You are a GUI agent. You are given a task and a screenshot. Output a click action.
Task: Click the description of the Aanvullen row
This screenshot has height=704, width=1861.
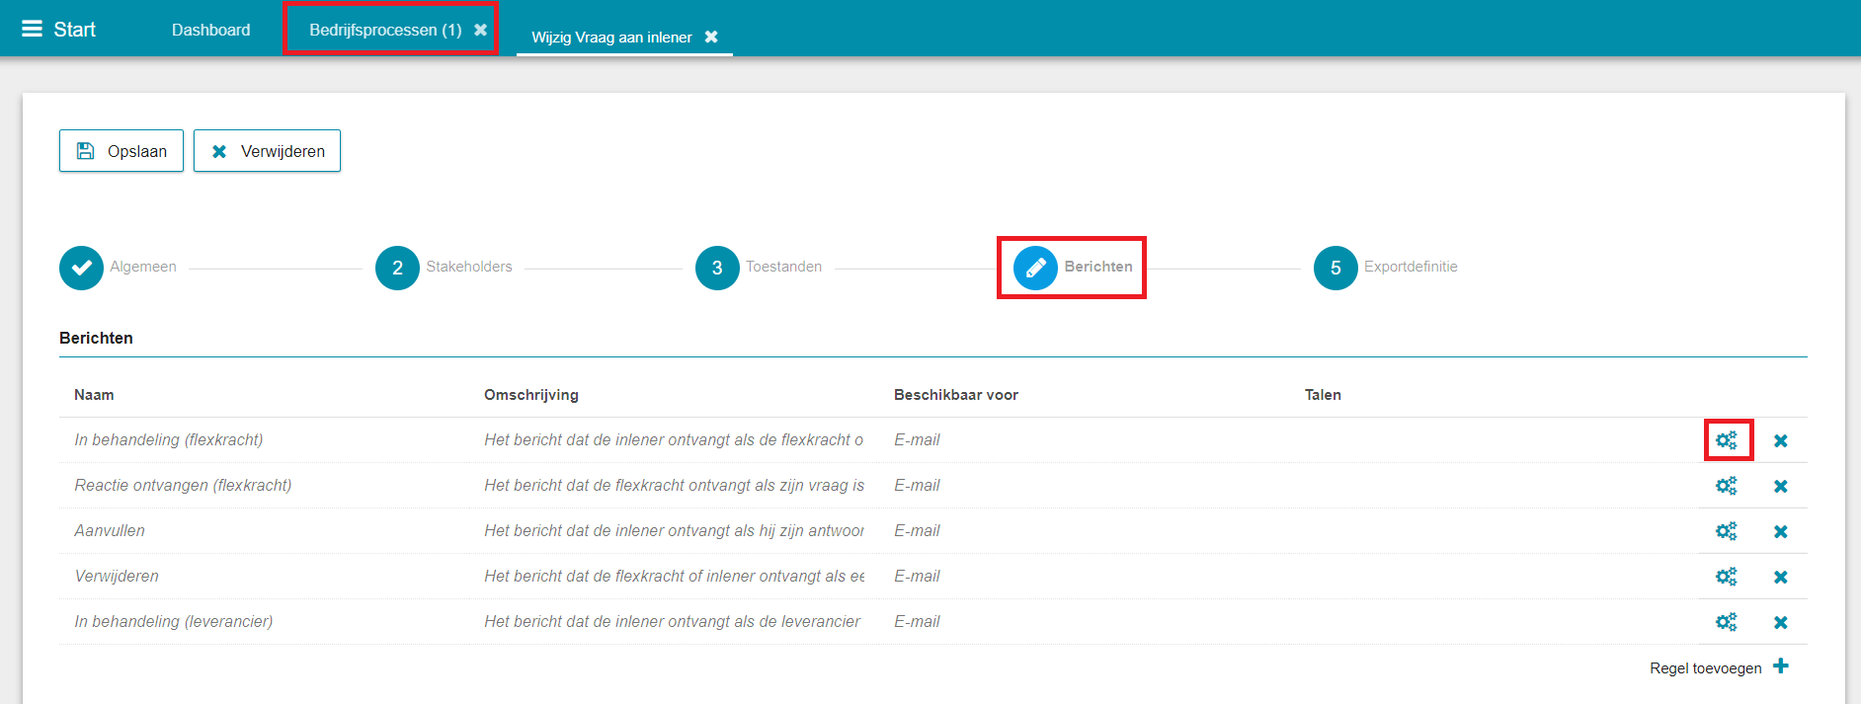pyautogui.click(x=674, y=530)
